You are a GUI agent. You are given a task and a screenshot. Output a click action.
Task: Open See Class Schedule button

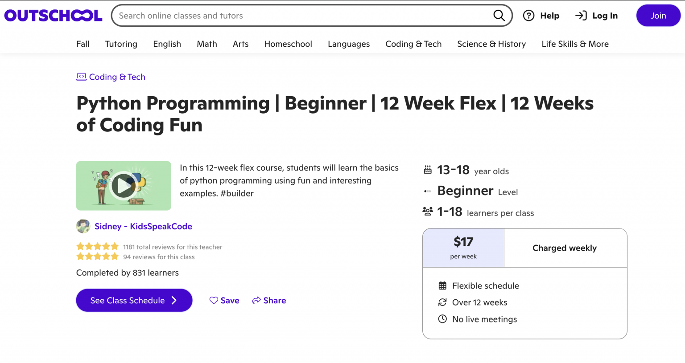[134, 301]
